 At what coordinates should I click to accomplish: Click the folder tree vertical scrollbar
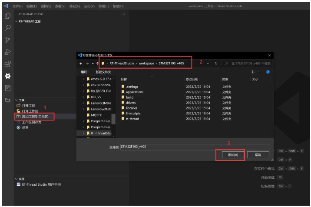coord(113,119)
